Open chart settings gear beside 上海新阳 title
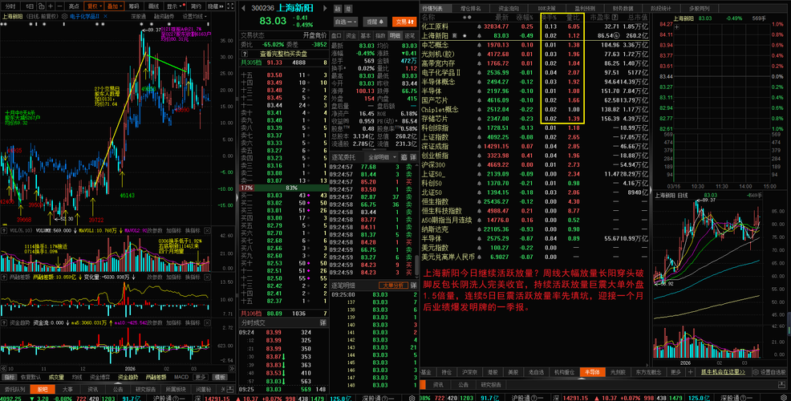Screen dimensions: 791x401 tap(64, 16)
